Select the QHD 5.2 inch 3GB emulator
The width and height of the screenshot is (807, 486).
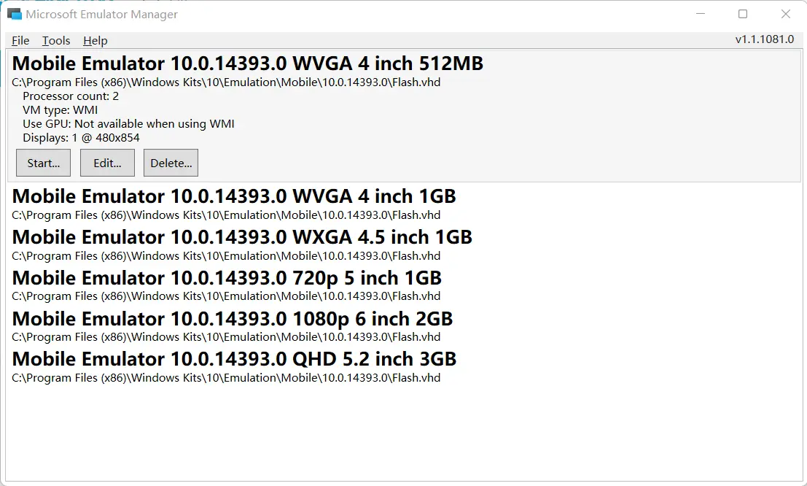click(x=234, y=360)
